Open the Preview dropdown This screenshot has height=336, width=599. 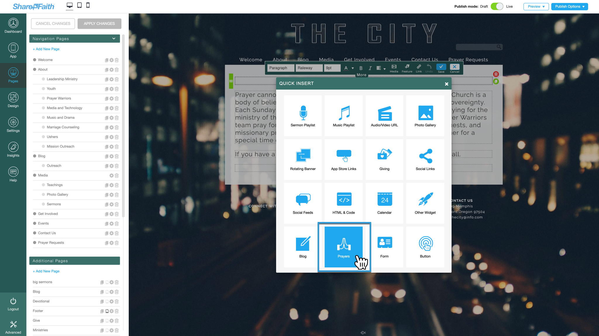(536, 6)
